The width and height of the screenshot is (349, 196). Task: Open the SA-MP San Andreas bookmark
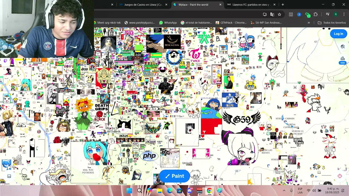pos(266,23)
